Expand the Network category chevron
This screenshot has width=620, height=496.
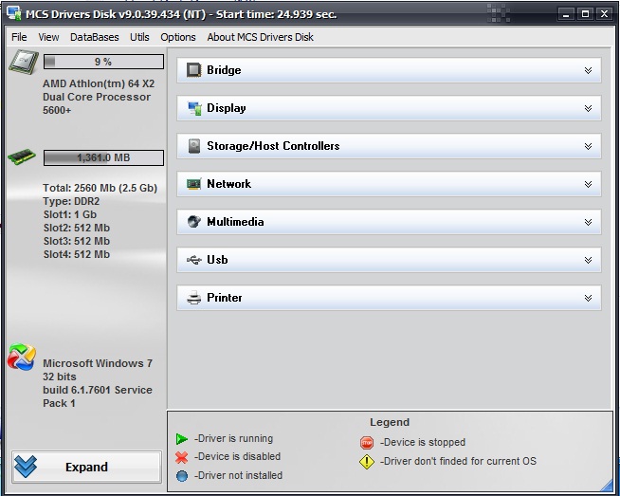tap(588, 184)
